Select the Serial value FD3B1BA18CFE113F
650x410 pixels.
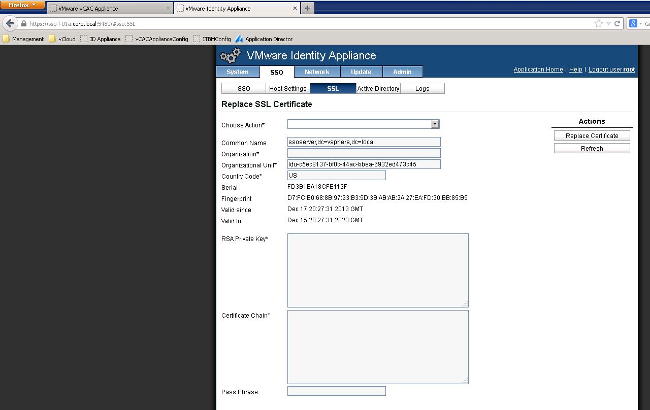click(x=317, y=187)
